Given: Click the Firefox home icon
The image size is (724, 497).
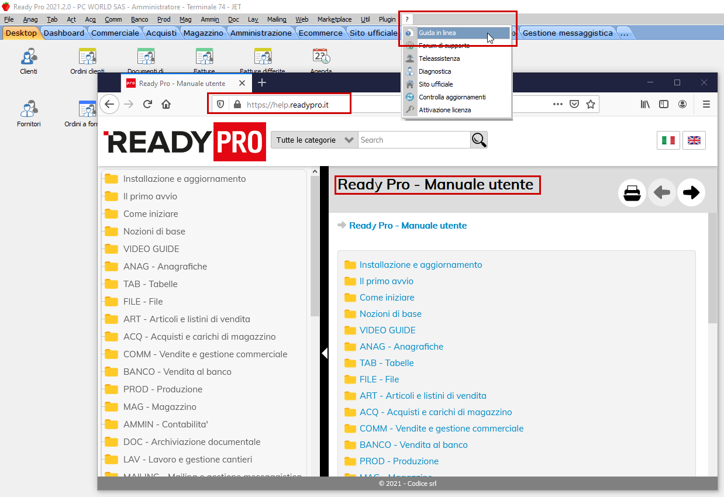Looking at the screenshot, I should 167,104.
